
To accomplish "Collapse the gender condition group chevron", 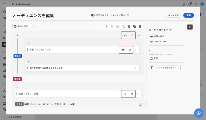I will (x=17, y=87).
